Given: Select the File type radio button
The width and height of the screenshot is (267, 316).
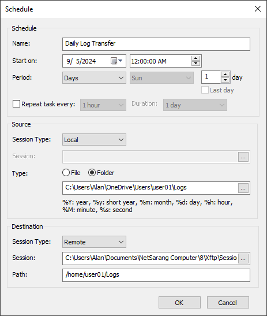Looking at the screenshot, I should [x=66, y=173].
